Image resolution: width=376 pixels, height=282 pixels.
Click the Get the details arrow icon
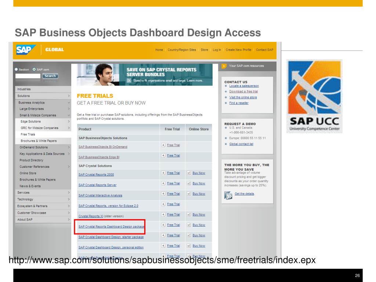(x=228, y=195)
